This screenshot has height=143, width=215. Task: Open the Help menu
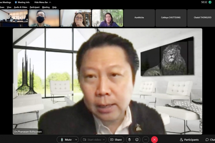pos(55,7)
